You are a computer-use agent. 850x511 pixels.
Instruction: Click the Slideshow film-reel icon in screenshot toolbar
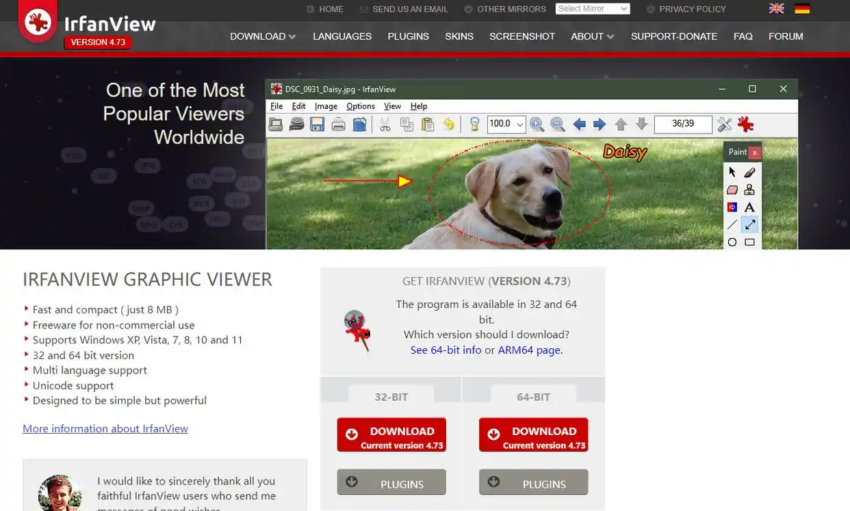click(x=296, y=124)
